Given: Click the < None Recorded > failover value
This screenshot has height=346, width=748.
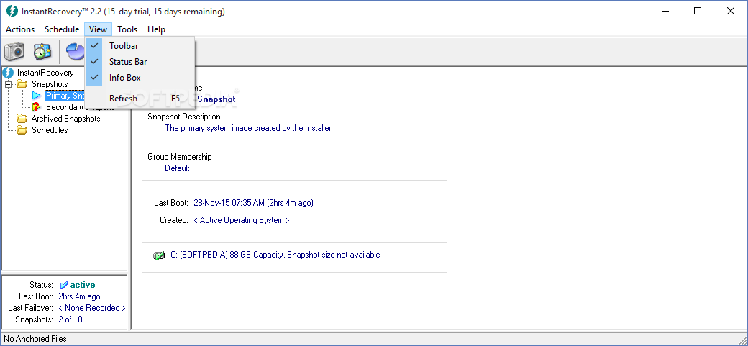Looking at the screenshot, I should pos(92,308).
